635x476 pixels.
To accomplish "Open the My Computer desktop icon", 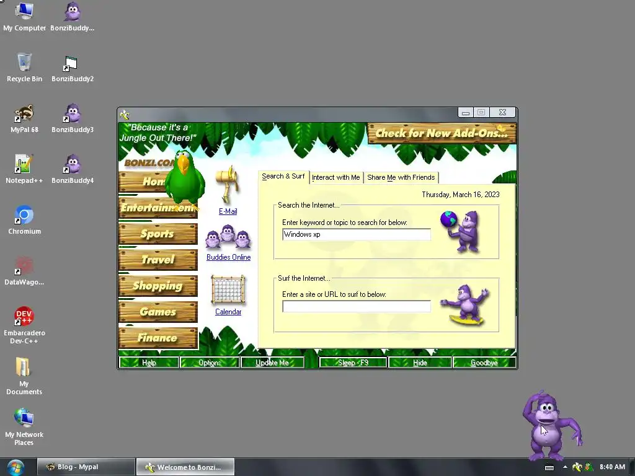I will pyautogui.click(x=24, y=17).
